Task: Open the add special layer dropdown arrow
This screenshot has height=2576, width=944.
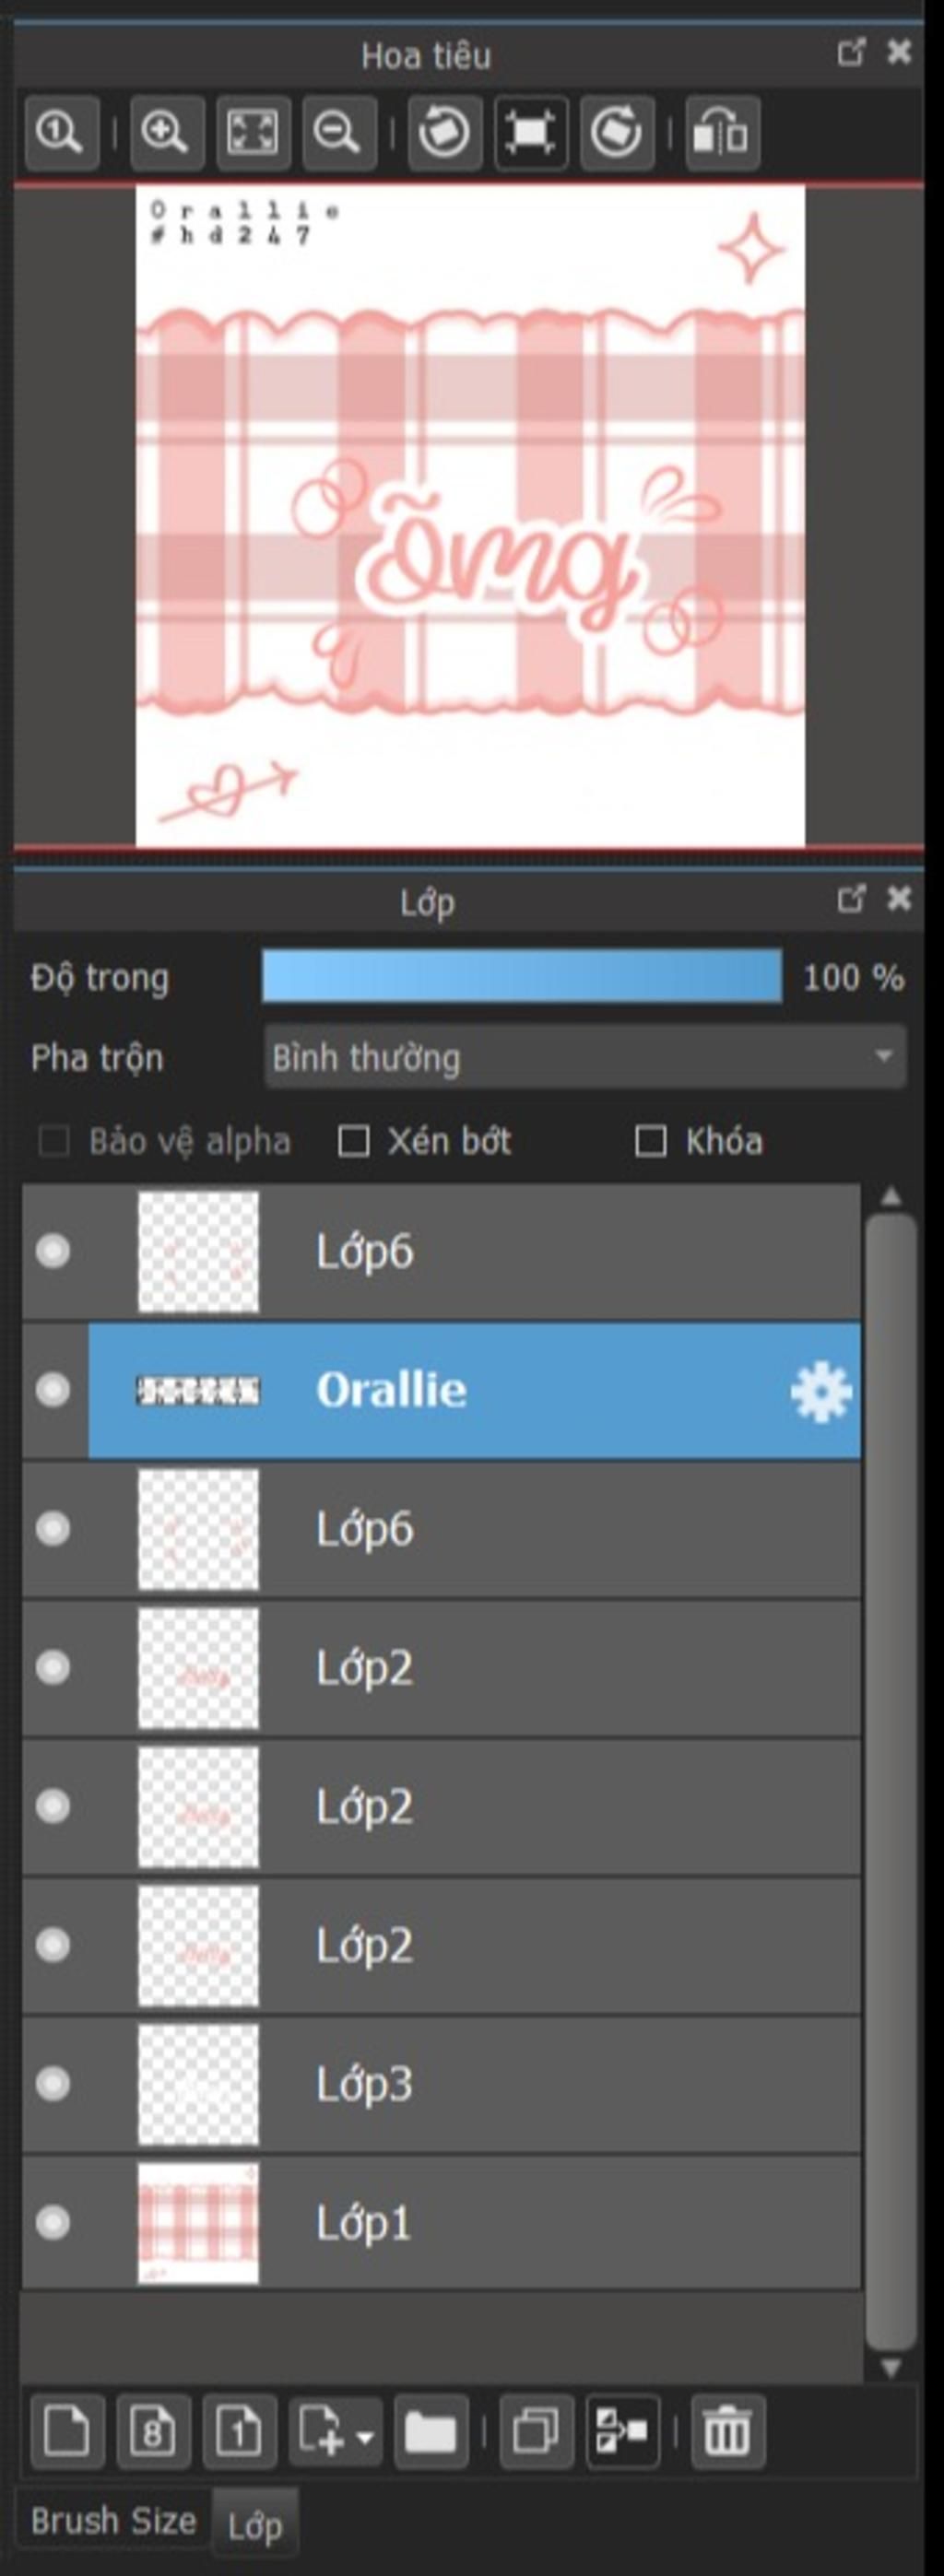Action: tap(365, 2436)
